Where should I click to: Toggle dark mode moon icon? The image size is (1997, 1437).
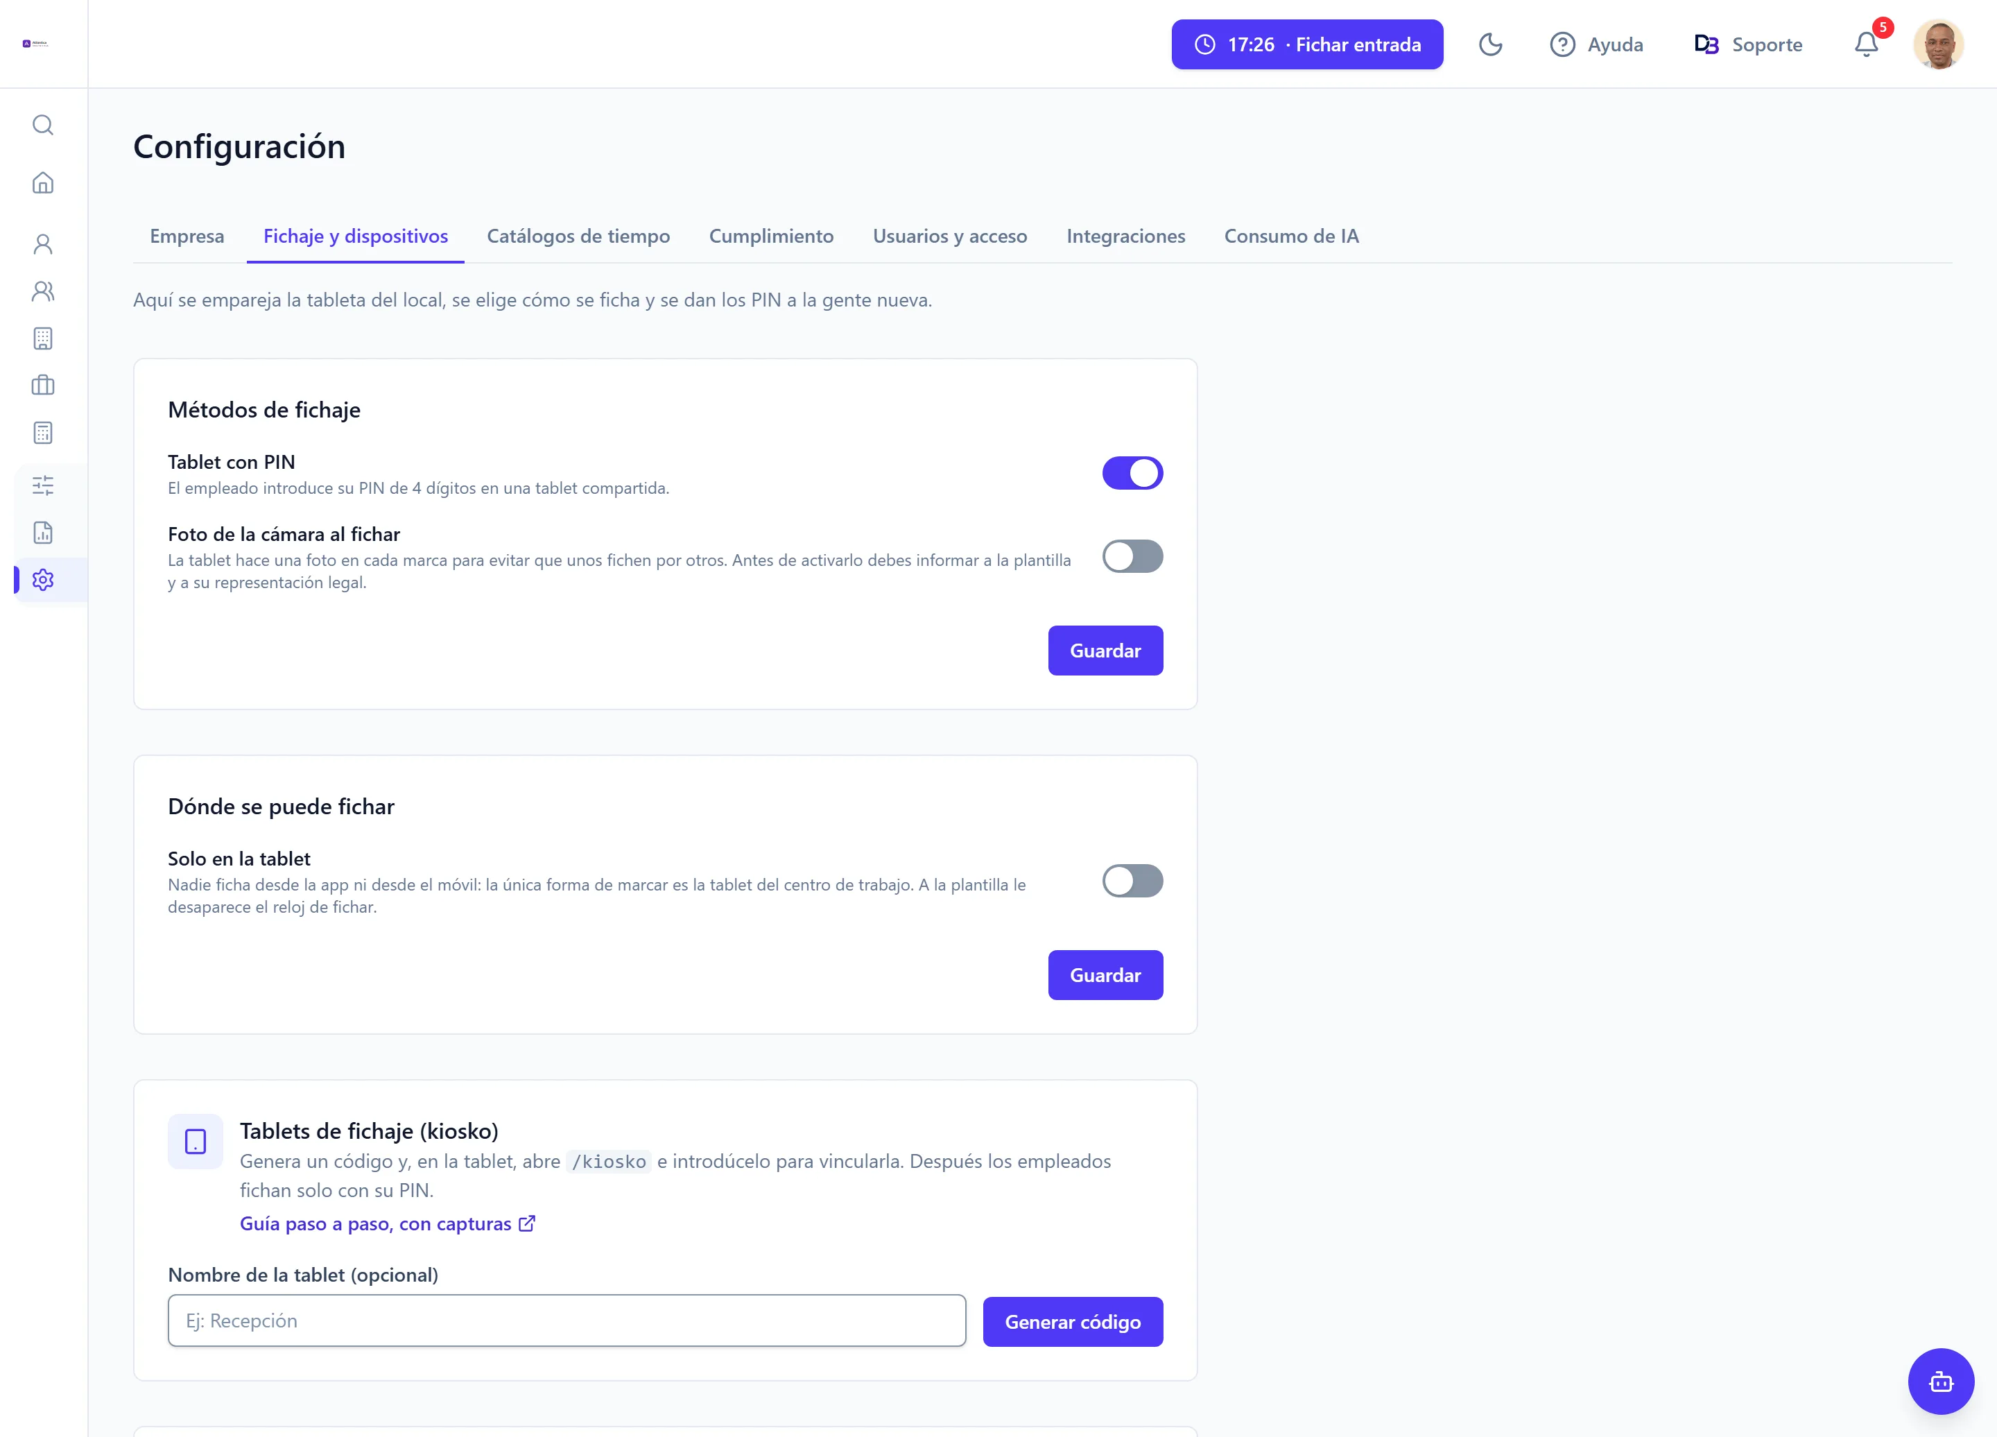(1490, 44)
